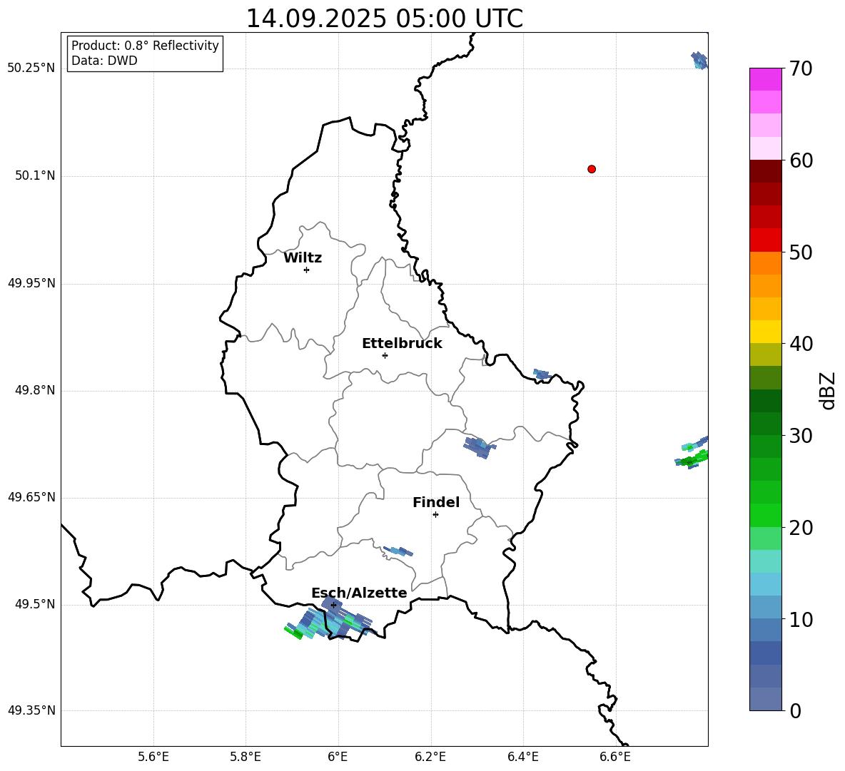Click the dark red colorbar segment below 60
The height and width of the screenshot is (771, 845).
pyautogui.click(x=766, y=171)
